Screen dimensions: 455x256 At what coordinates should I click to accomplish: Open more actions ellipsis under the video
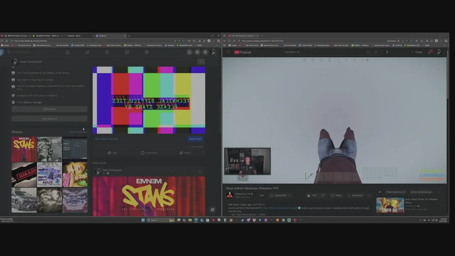click(x=369, y=195)
